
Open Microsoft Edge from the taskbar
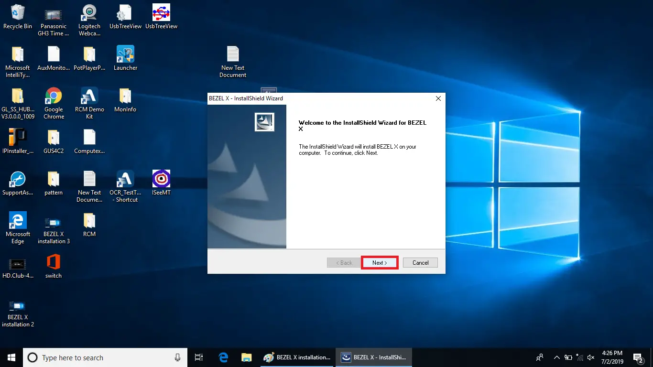pos(223,357)
